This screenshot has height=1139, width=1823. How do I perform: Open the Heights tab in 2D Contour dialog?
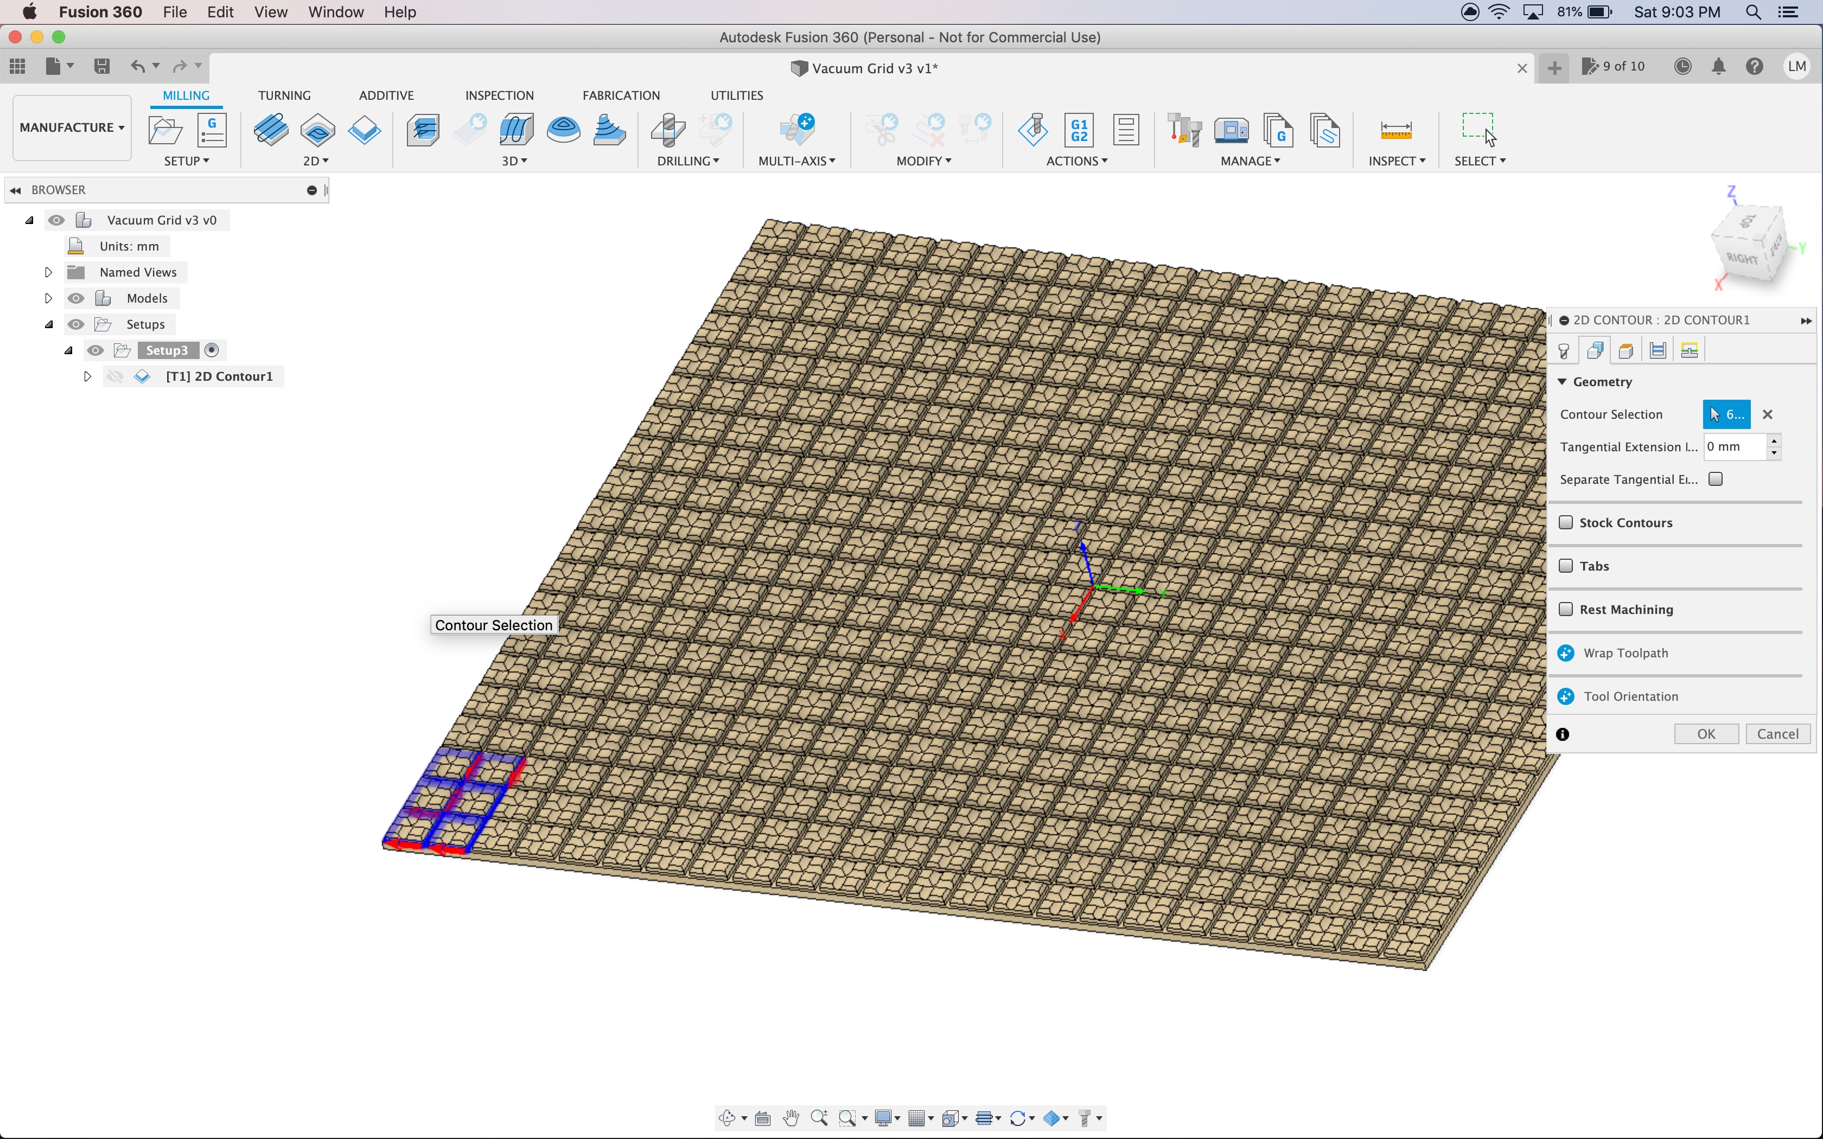[1626, 350]
